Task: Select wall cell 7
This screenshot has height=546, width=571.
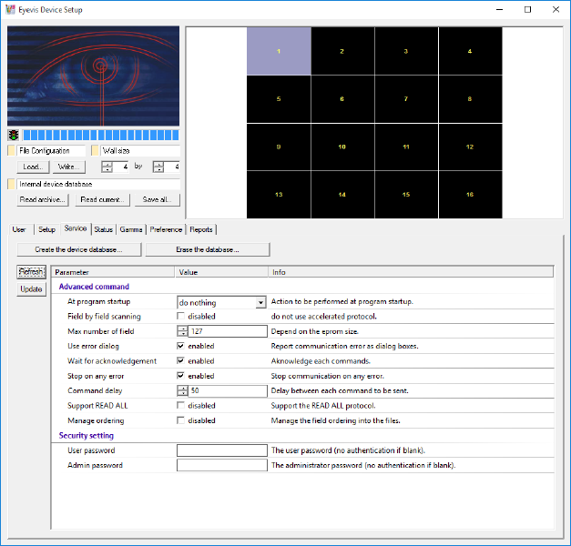Action: 406,99
